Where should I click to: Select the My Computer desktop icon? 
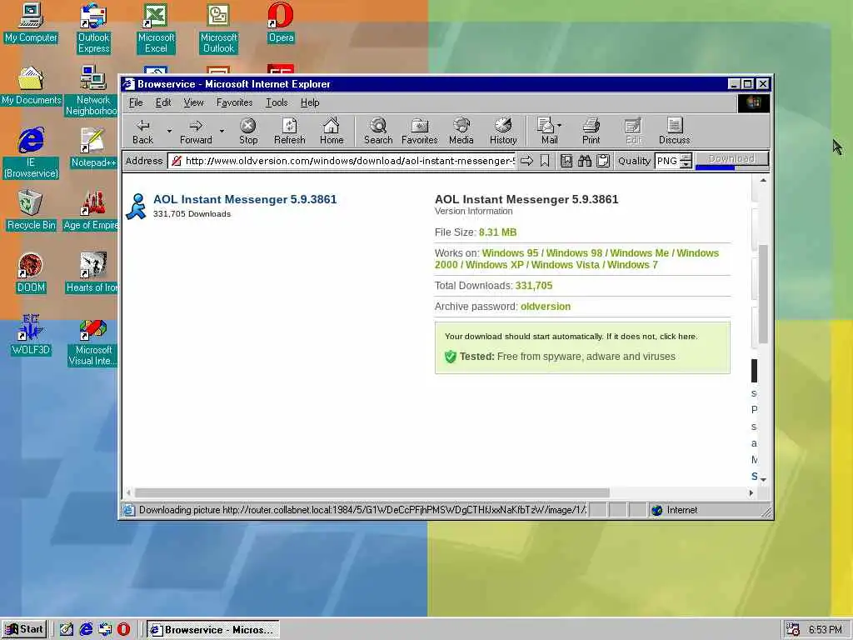click(31, 22)
